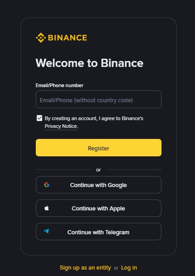The height and width of the screenshot is (276, 195).
Task: Click the divider line left of 'or'
Action: click(63, 170)
